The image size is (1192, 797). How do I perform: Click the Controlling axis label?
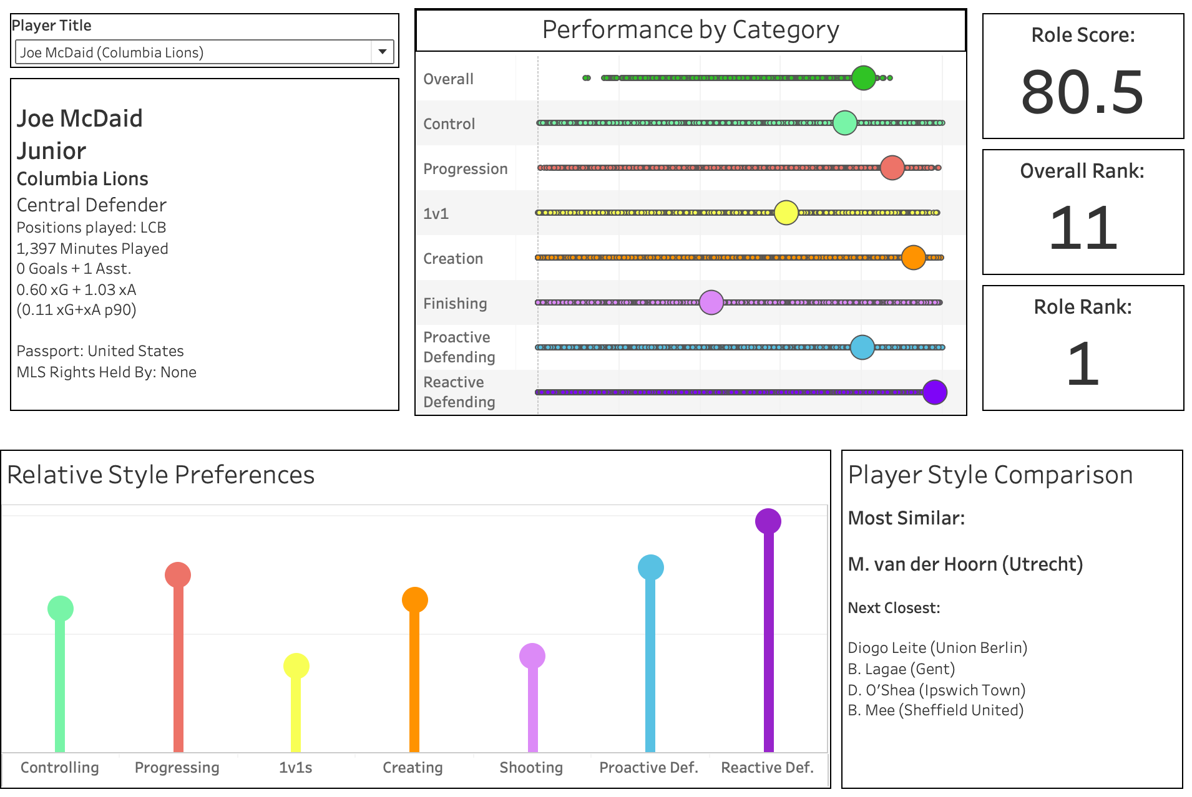click(60, 768)
